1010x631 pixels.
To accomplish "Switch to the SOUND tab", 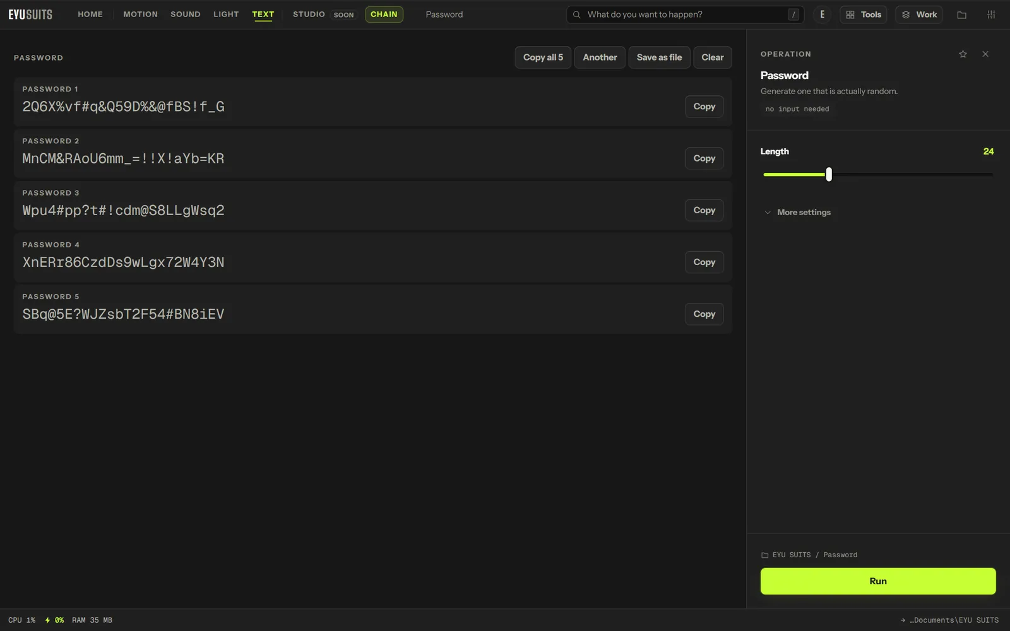I will [186, 15].
